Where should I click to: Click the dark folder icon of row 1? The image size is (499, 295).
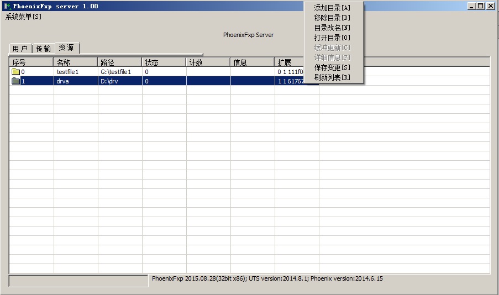click(x=15, y=81)
